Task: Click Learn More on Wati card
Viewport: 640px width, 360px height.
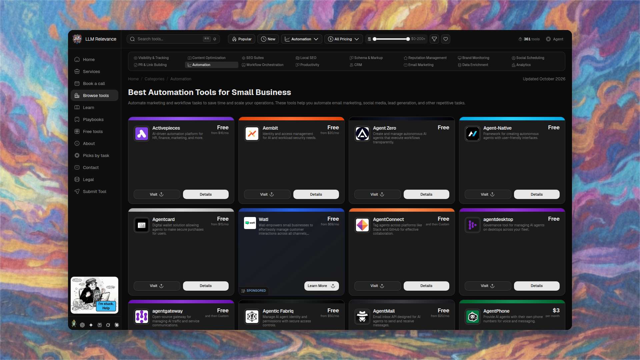Action: tap(321, 286)
